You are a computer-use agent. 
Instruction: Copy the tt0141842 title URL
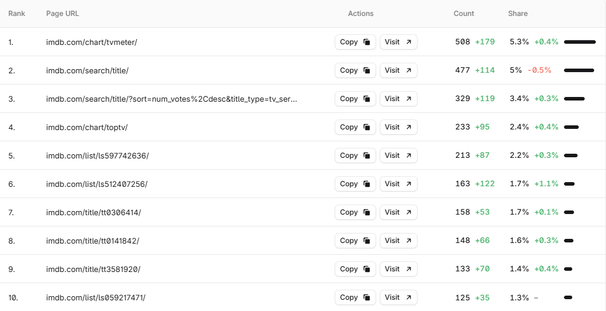tap(355, 241)
